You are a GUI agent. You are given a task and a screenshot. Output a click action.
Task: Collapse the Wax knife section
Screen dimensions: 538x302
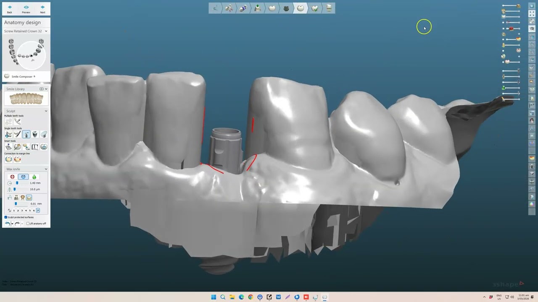pyautogui.click(x=46, y=169)
